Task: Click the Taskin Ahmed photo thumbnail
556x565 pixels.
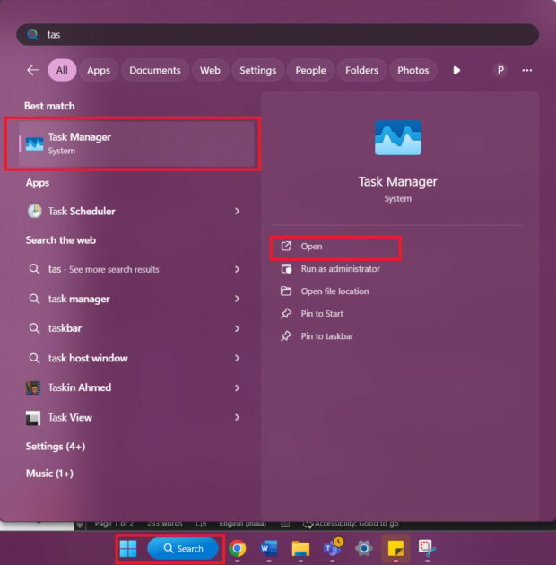Action: tap(33, 388)
